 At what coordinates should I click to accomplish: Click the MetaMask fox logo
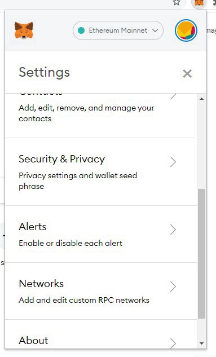pos(24,30)
